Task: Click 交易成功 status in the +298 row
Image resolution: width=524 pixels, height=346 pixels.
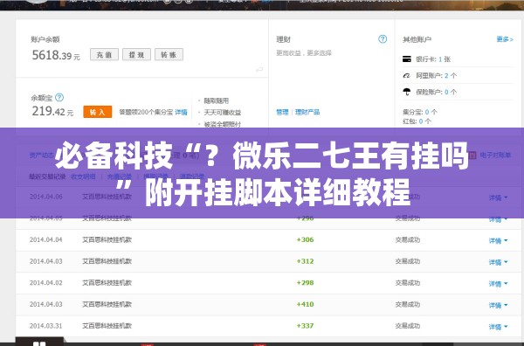Action: point(408,283)
